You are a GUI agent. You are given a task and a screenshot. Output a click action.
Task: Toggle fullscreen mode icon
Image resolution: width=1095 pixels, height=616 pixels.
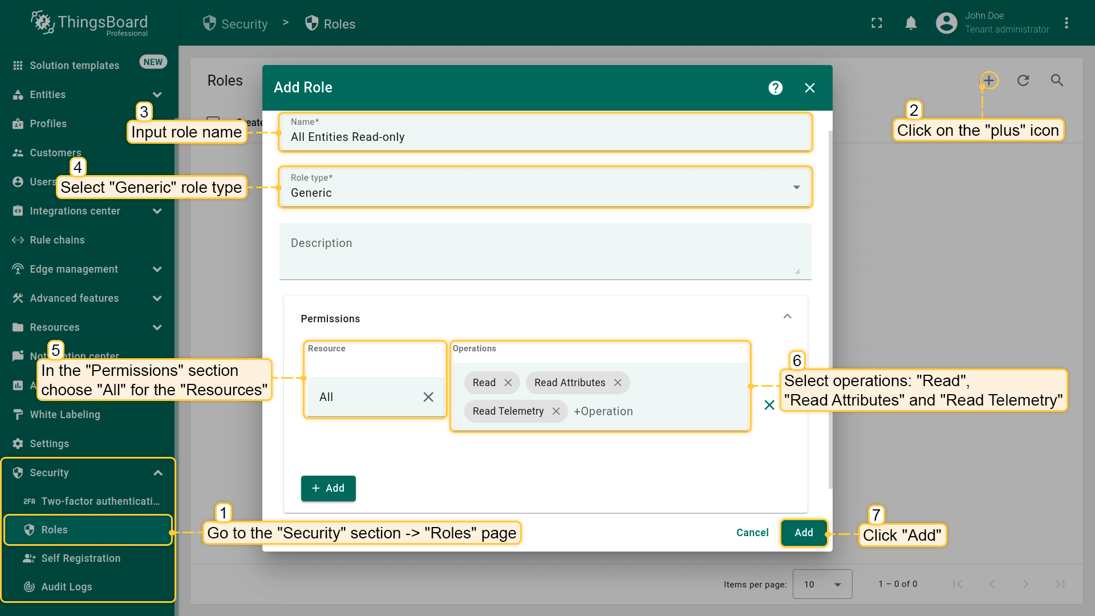pyautogui.click(x=877, y=23)
